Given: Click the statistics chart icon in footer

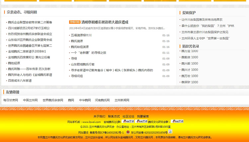Looking at the screenshot, I should coord(170,132).
